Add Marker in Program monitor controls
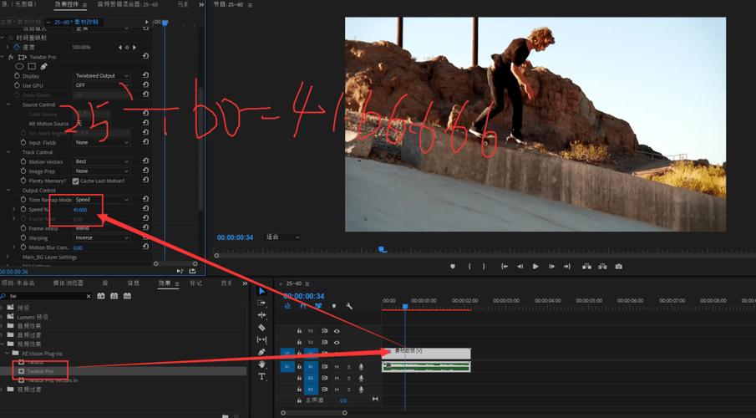This screenshot has height=418, width=756. (x=452, y=267)
